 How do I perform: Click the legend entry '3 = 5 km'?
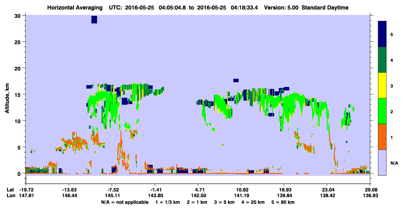[x=225, y=202]
